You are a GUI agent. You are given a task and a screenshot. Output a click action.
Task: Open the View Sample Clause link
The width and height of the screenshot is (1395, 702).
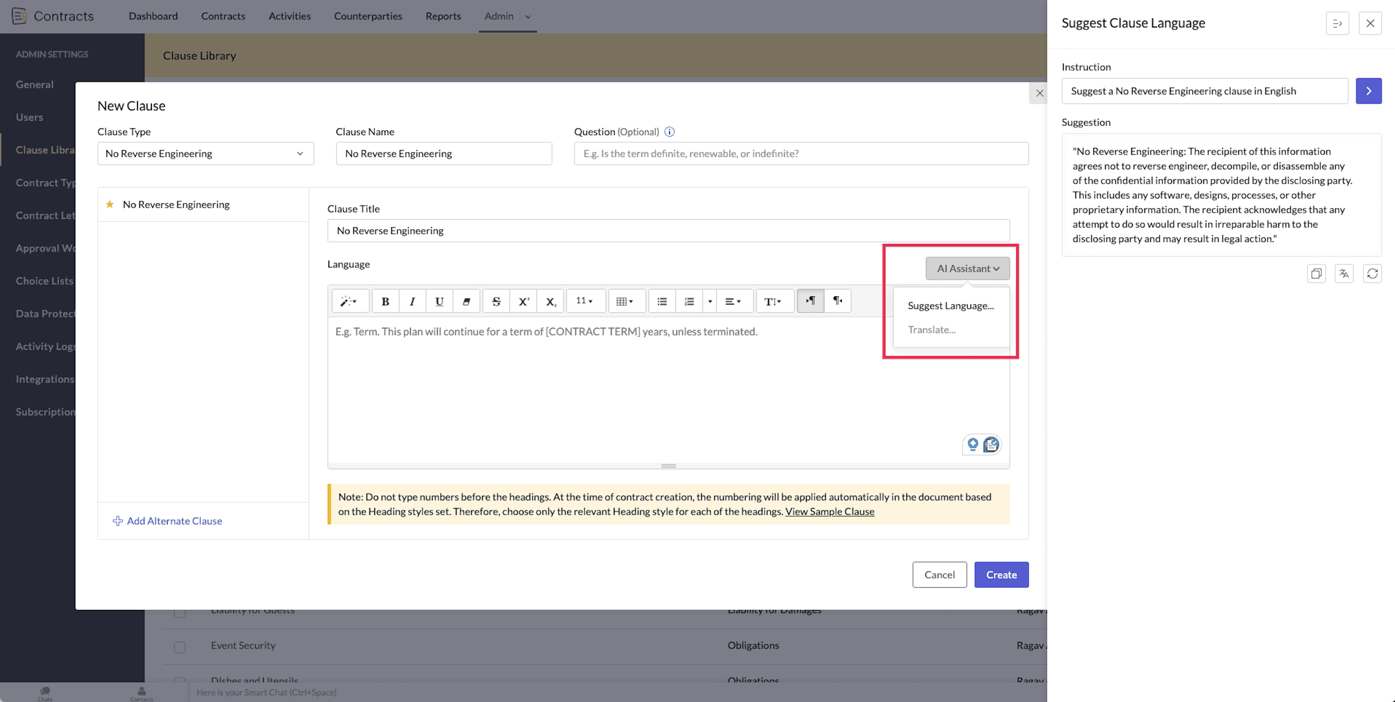click(830, 512)
